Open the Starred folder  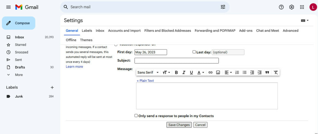(x=20, y=45)
